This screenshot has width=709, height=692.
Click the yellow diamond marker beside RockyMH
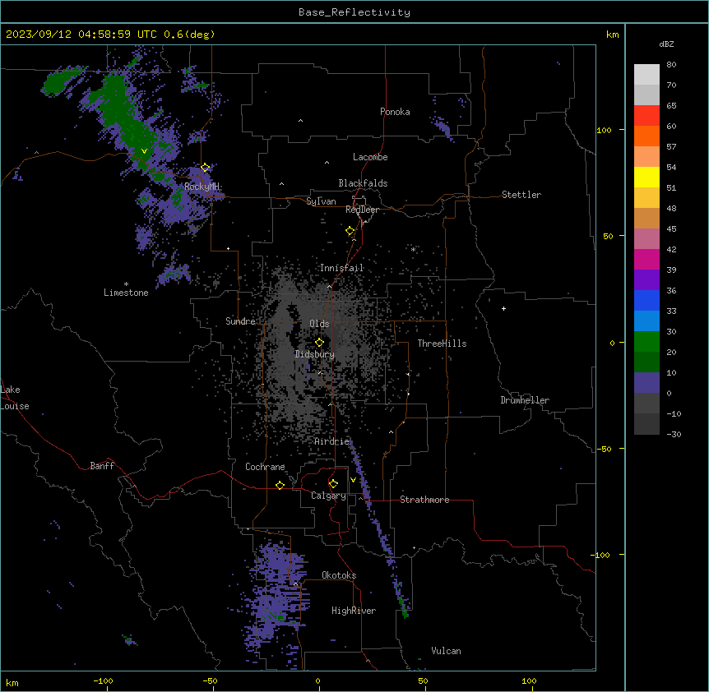click(206, 168)
